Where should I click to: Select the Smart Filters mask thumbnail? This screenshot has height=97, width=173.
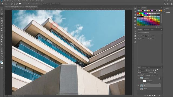[x=144, y=81]
